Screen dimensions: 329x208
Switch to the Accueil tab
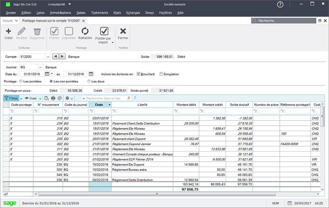pyautogui.click(x=8, y=21)
